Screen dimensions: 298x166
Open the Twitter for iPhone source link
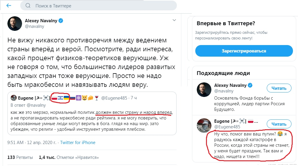(x=78, y=143)
